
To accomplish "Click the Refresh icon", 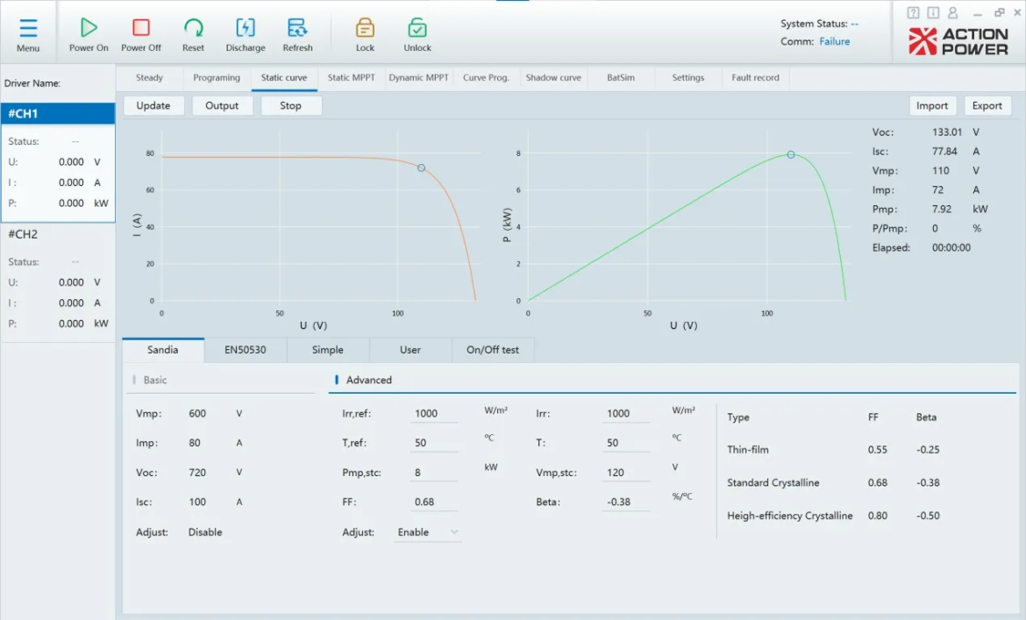I will (x=297, y=27).
